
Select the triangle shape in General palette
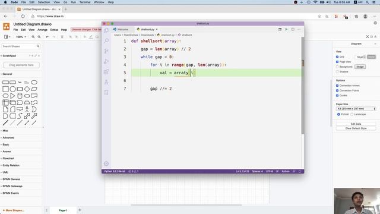[12, 96]
